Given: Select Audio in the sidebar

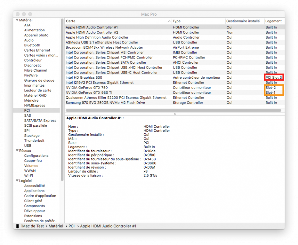Looking at the screenshot, I should click(x=29, y=40).
